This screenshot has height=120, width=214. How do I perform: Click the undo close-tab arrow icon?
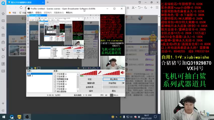[139, 7]
